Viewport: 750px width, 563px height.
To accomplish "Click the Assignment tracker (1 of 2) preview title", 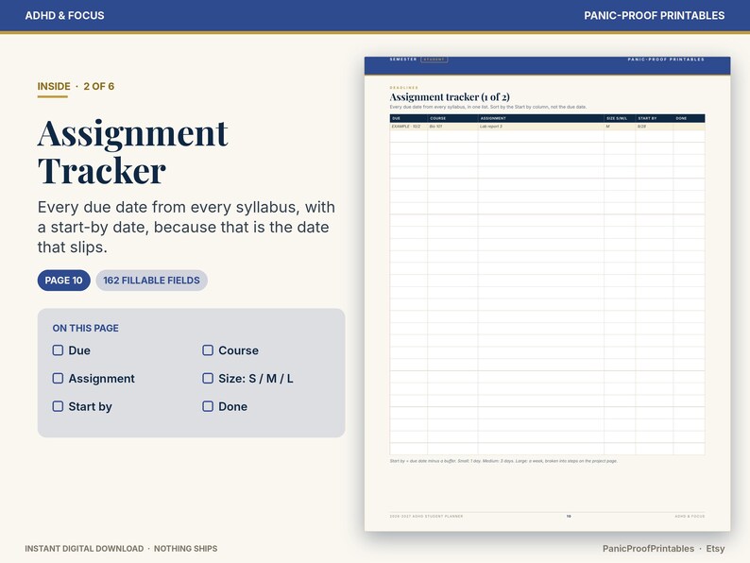I will click(x=450, y=97).
